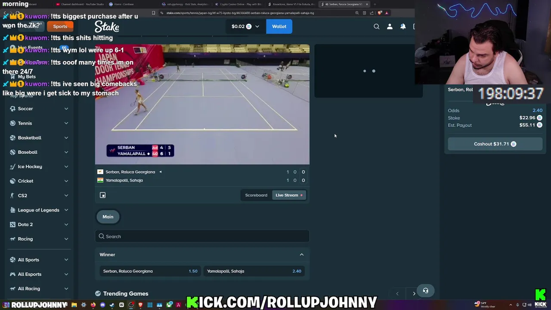Open the live support headset icon
This screenshot has height=310, width=551.
point(425,291)
